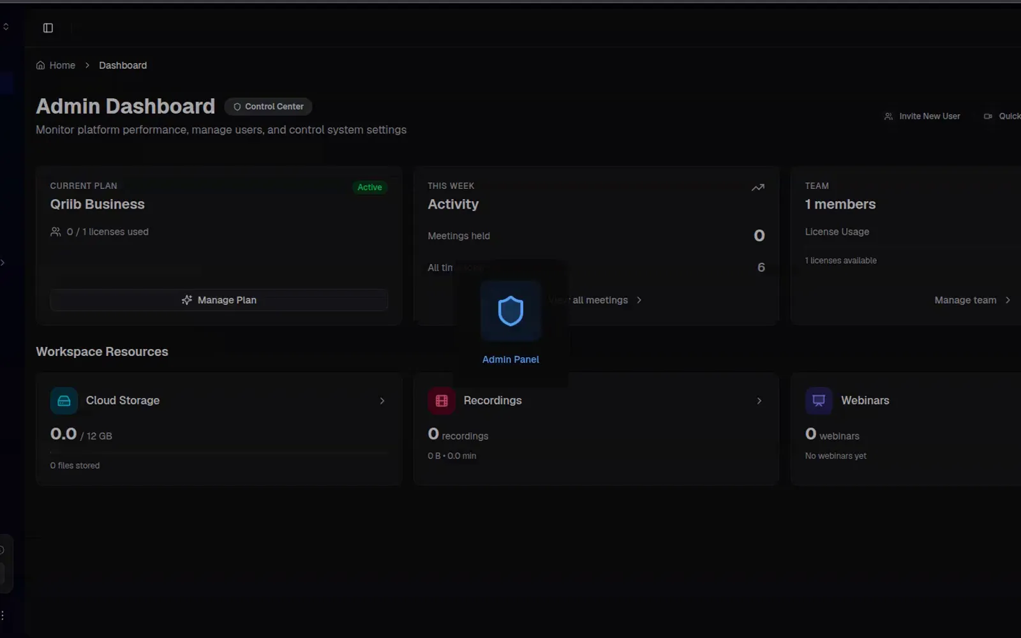Click the Webinars presentation icon
Screen dimensions: 1021x638
(x=819, y=401)
